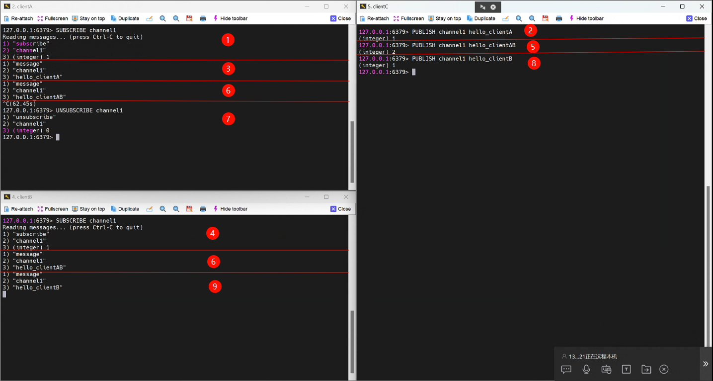Click the "^C(62.45s)" line in clientA
The image size is (713, 381).
[x=19, y=103]
